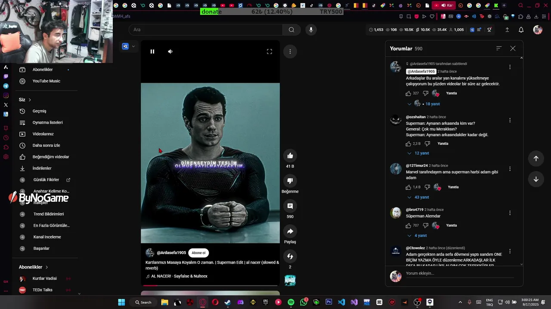551x309 pixels.
Task: Open the create upload icon
Action: pos(507,30)
